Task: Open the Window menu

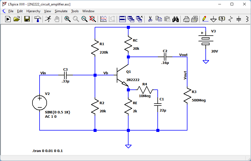Action: click(88, 11)
